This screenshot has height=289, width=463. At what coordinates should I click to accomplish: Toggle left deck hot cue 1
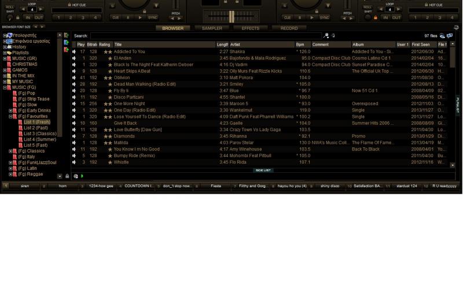57,18
